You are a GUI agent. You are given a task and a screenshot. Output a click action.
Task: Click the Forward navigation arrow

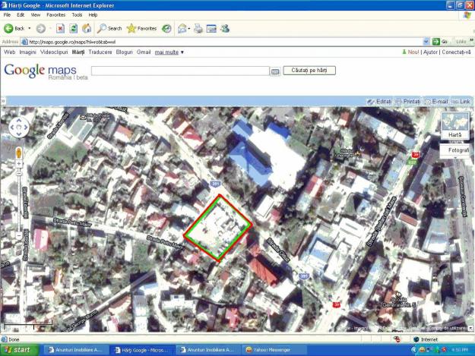pos(41,28)
